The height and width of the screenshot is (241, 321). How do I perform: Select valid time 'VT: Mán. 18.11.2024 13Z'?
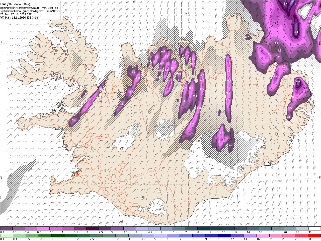pos(16,18)
